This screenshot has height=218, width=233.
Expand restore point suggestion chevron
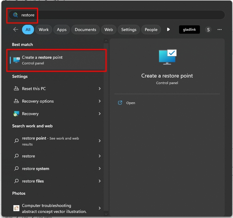tap(100, 141)
